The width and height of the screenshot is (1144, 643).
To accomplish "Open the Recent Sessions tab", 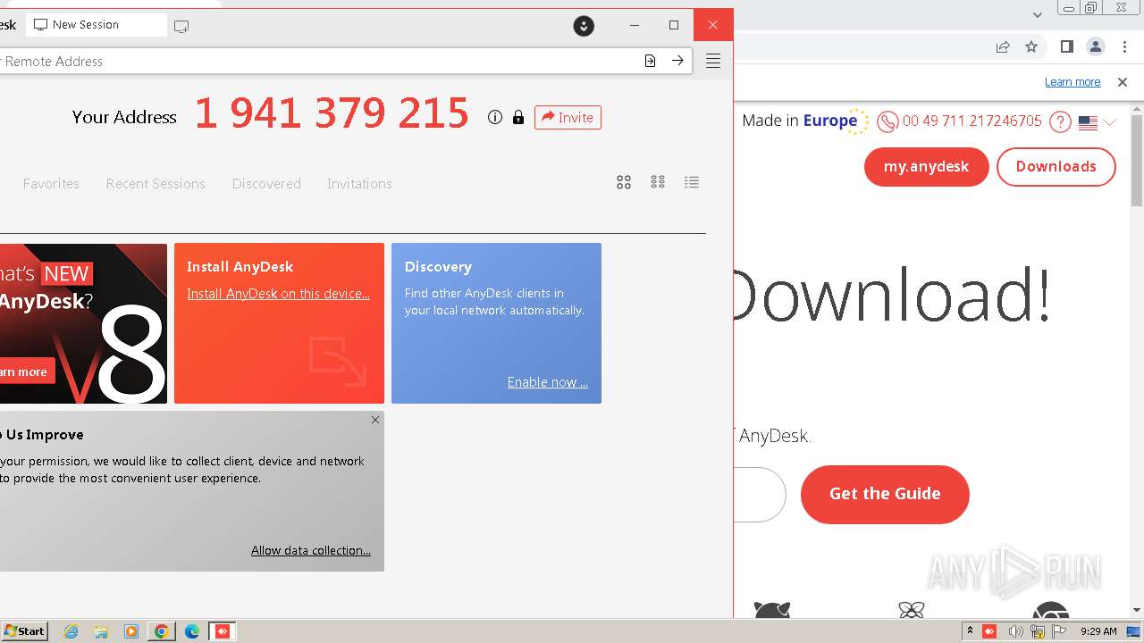I will click(156, 183).
